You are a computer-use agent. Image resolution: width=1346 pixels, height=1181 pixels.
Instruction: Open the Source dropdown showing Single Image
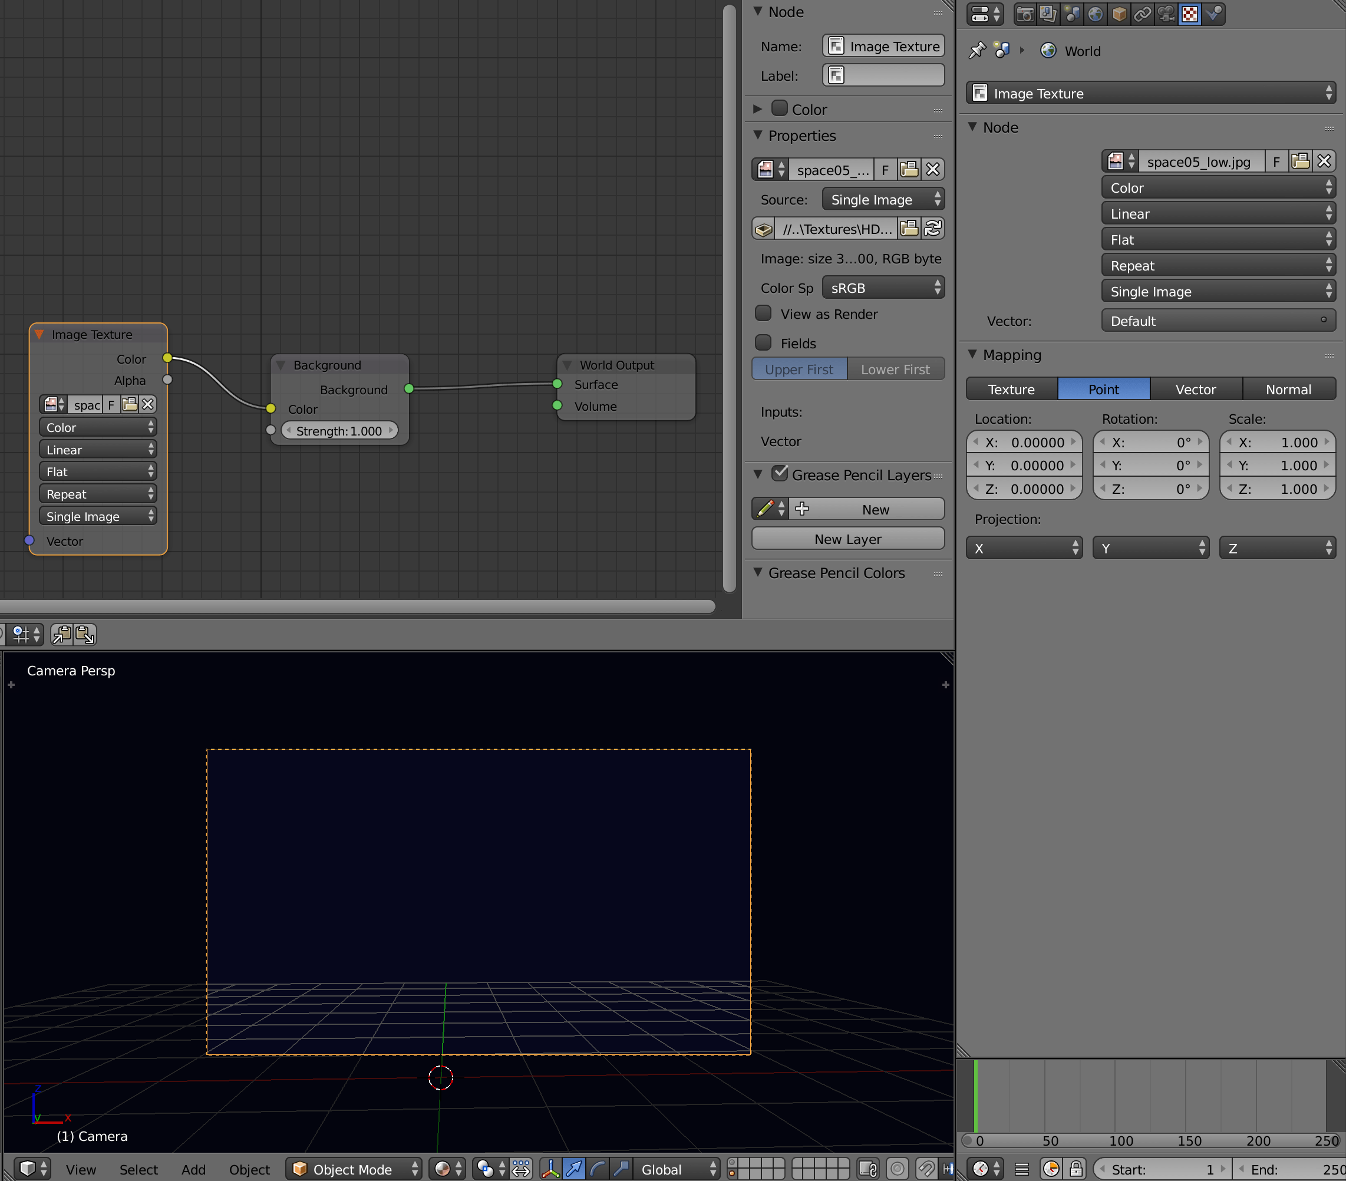point(883,199)
